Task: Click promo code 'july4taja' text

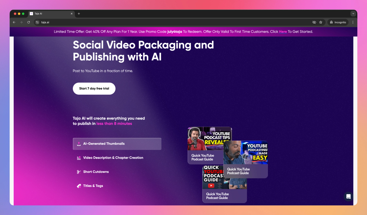Action: [x=175, y=31]
